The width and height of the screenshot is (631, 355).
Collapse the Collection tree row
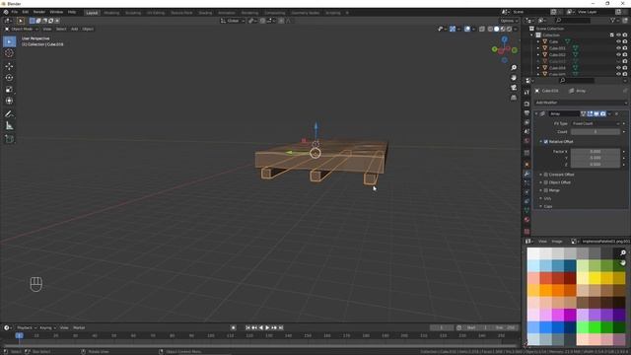pyautogui.click(x=532, y=35)
